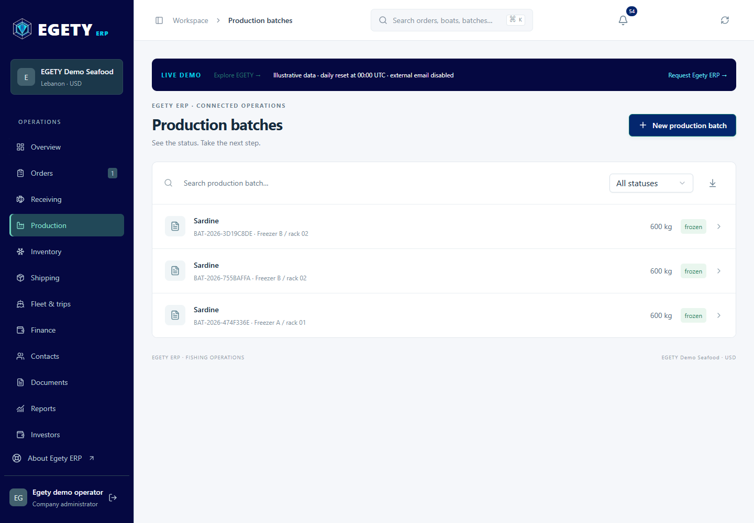Open Reports in the sidebar
The image size is (754, 523).
[x=67, y=408]
